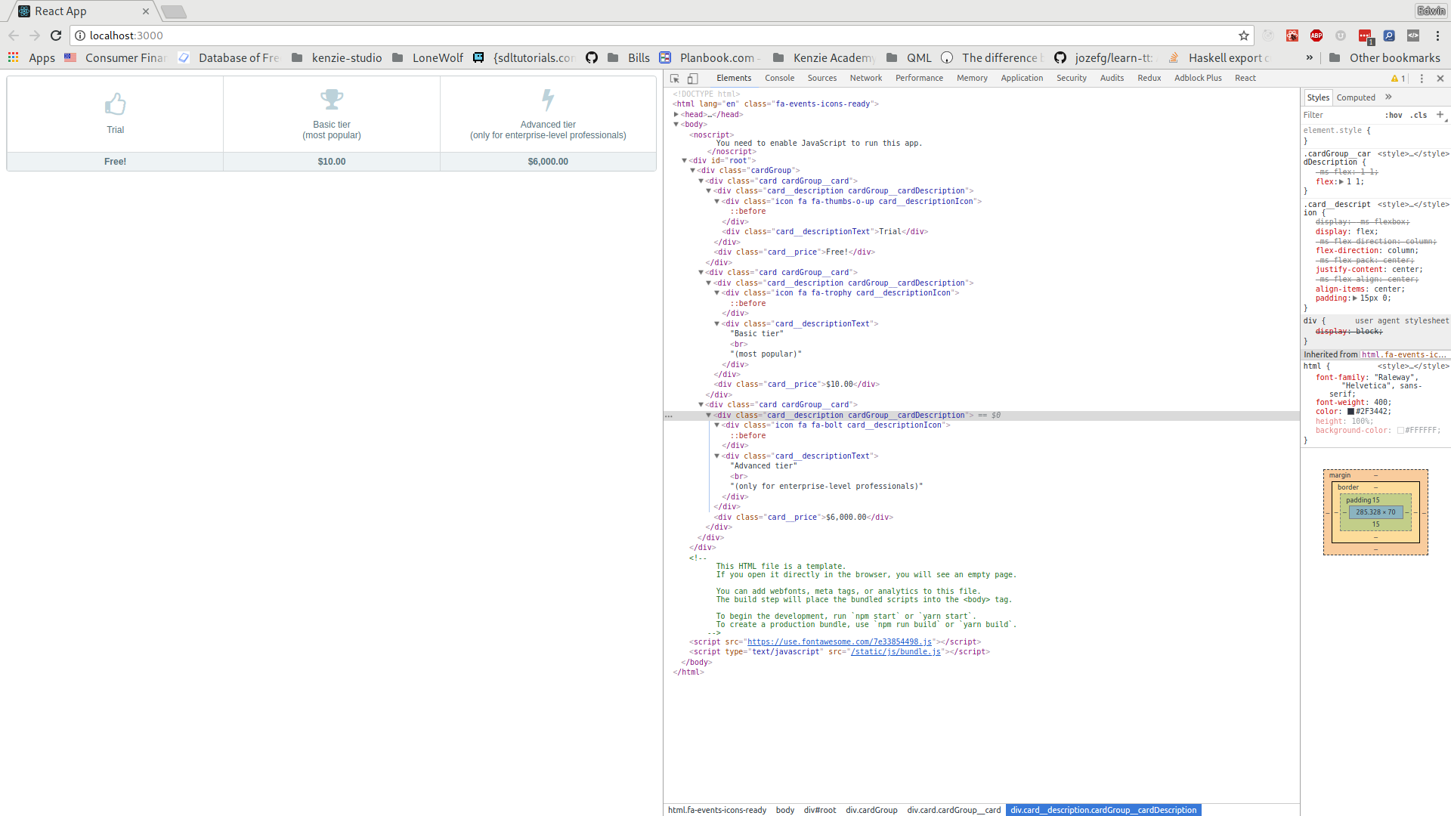1451x816 pixels.
Task: Click the React bee extension icon
Action: click(x=1292, y=36)
